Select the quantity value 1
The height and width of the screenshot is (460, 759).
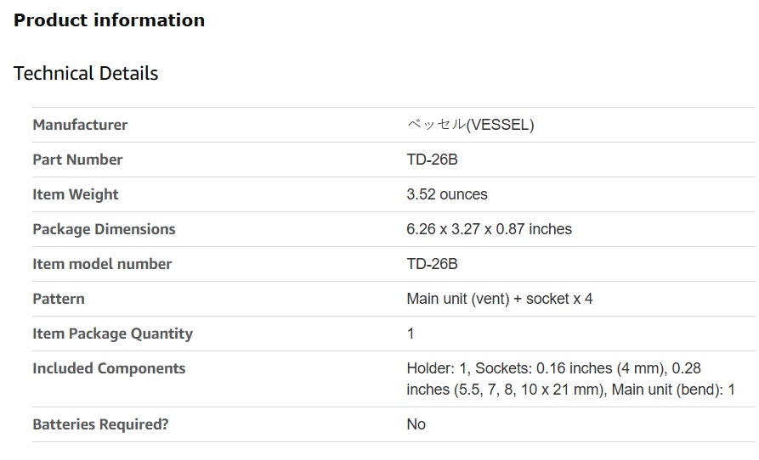[411, 334]
